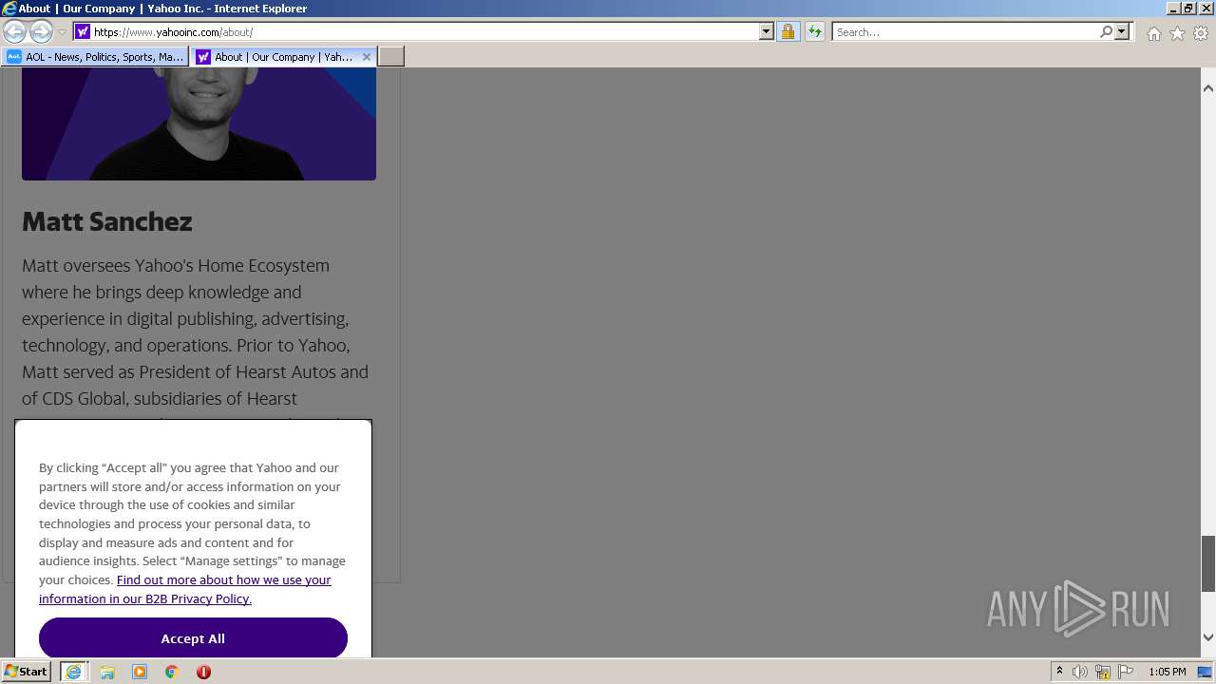Viewport: 1216px width, 684px height.
Task: Open the Windows Start menu
Action: [27, 672]
